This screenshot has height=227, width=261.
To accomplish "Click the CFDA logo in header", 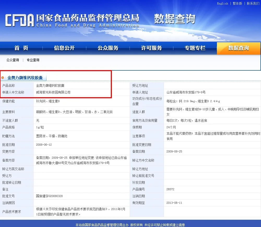I will 20,20.
